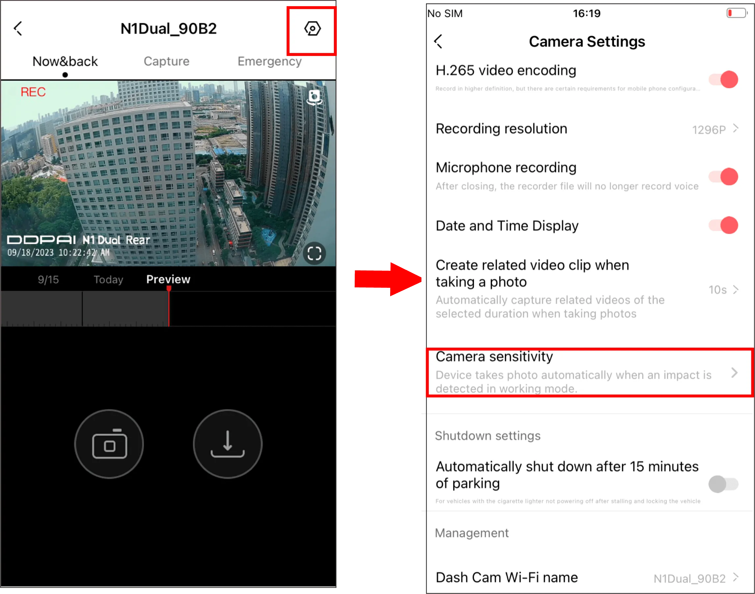Open Camera sensitivity chevron

(735, 373)
